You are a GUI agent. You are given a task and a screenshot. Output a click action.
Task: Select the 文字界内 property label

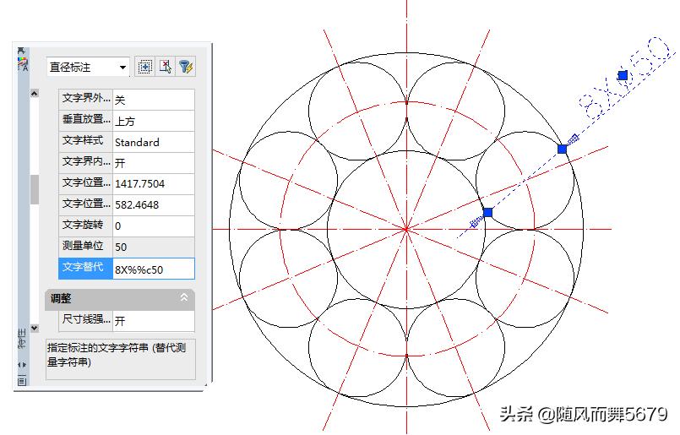tap(85, 163)
